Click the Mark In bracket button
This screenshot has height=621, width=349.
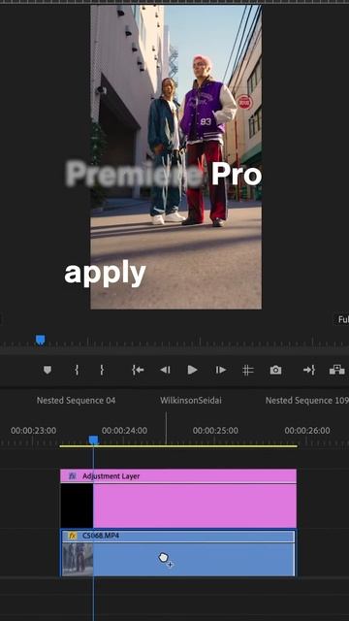coord(77,370)
